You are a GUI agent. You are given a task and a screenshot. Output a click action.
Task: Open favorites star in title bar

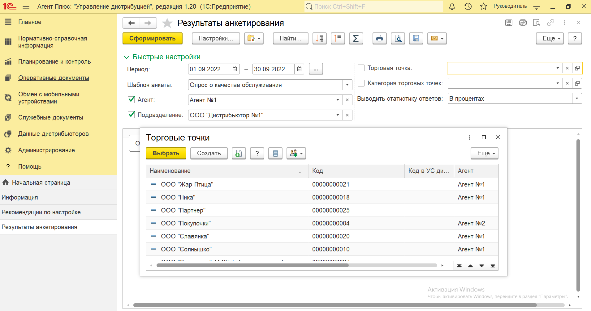coord(484,6)
